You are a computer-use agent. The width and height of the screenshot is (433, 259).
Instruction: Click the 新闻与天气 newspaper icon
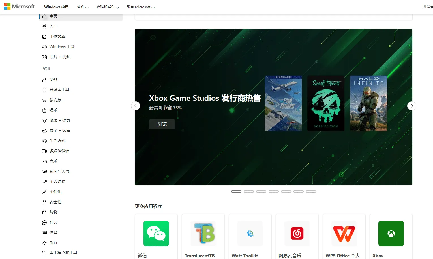(x=44, y=172)
